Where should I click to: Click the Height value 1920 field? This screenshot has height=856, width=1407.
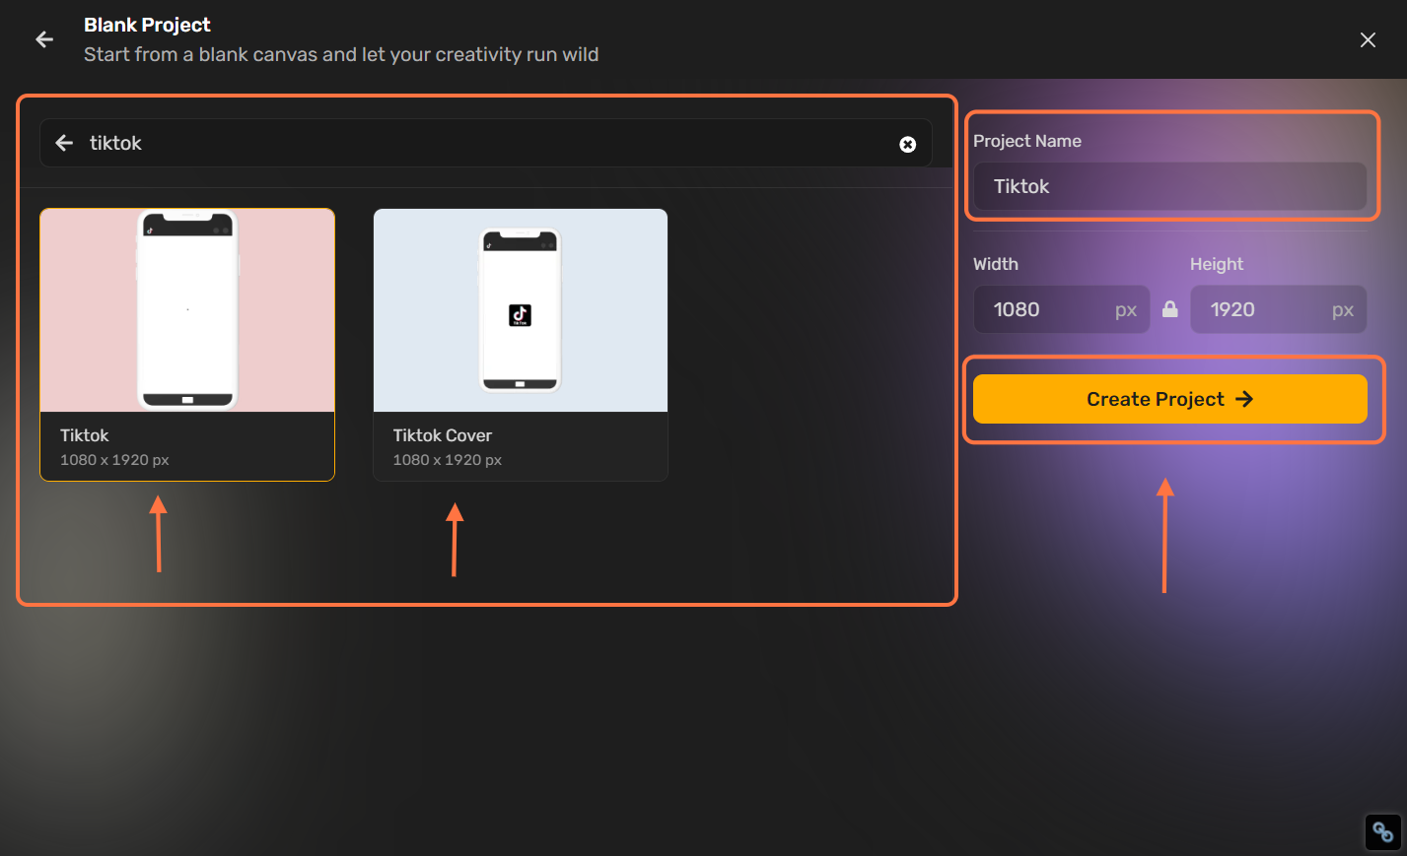[1278, 309]
